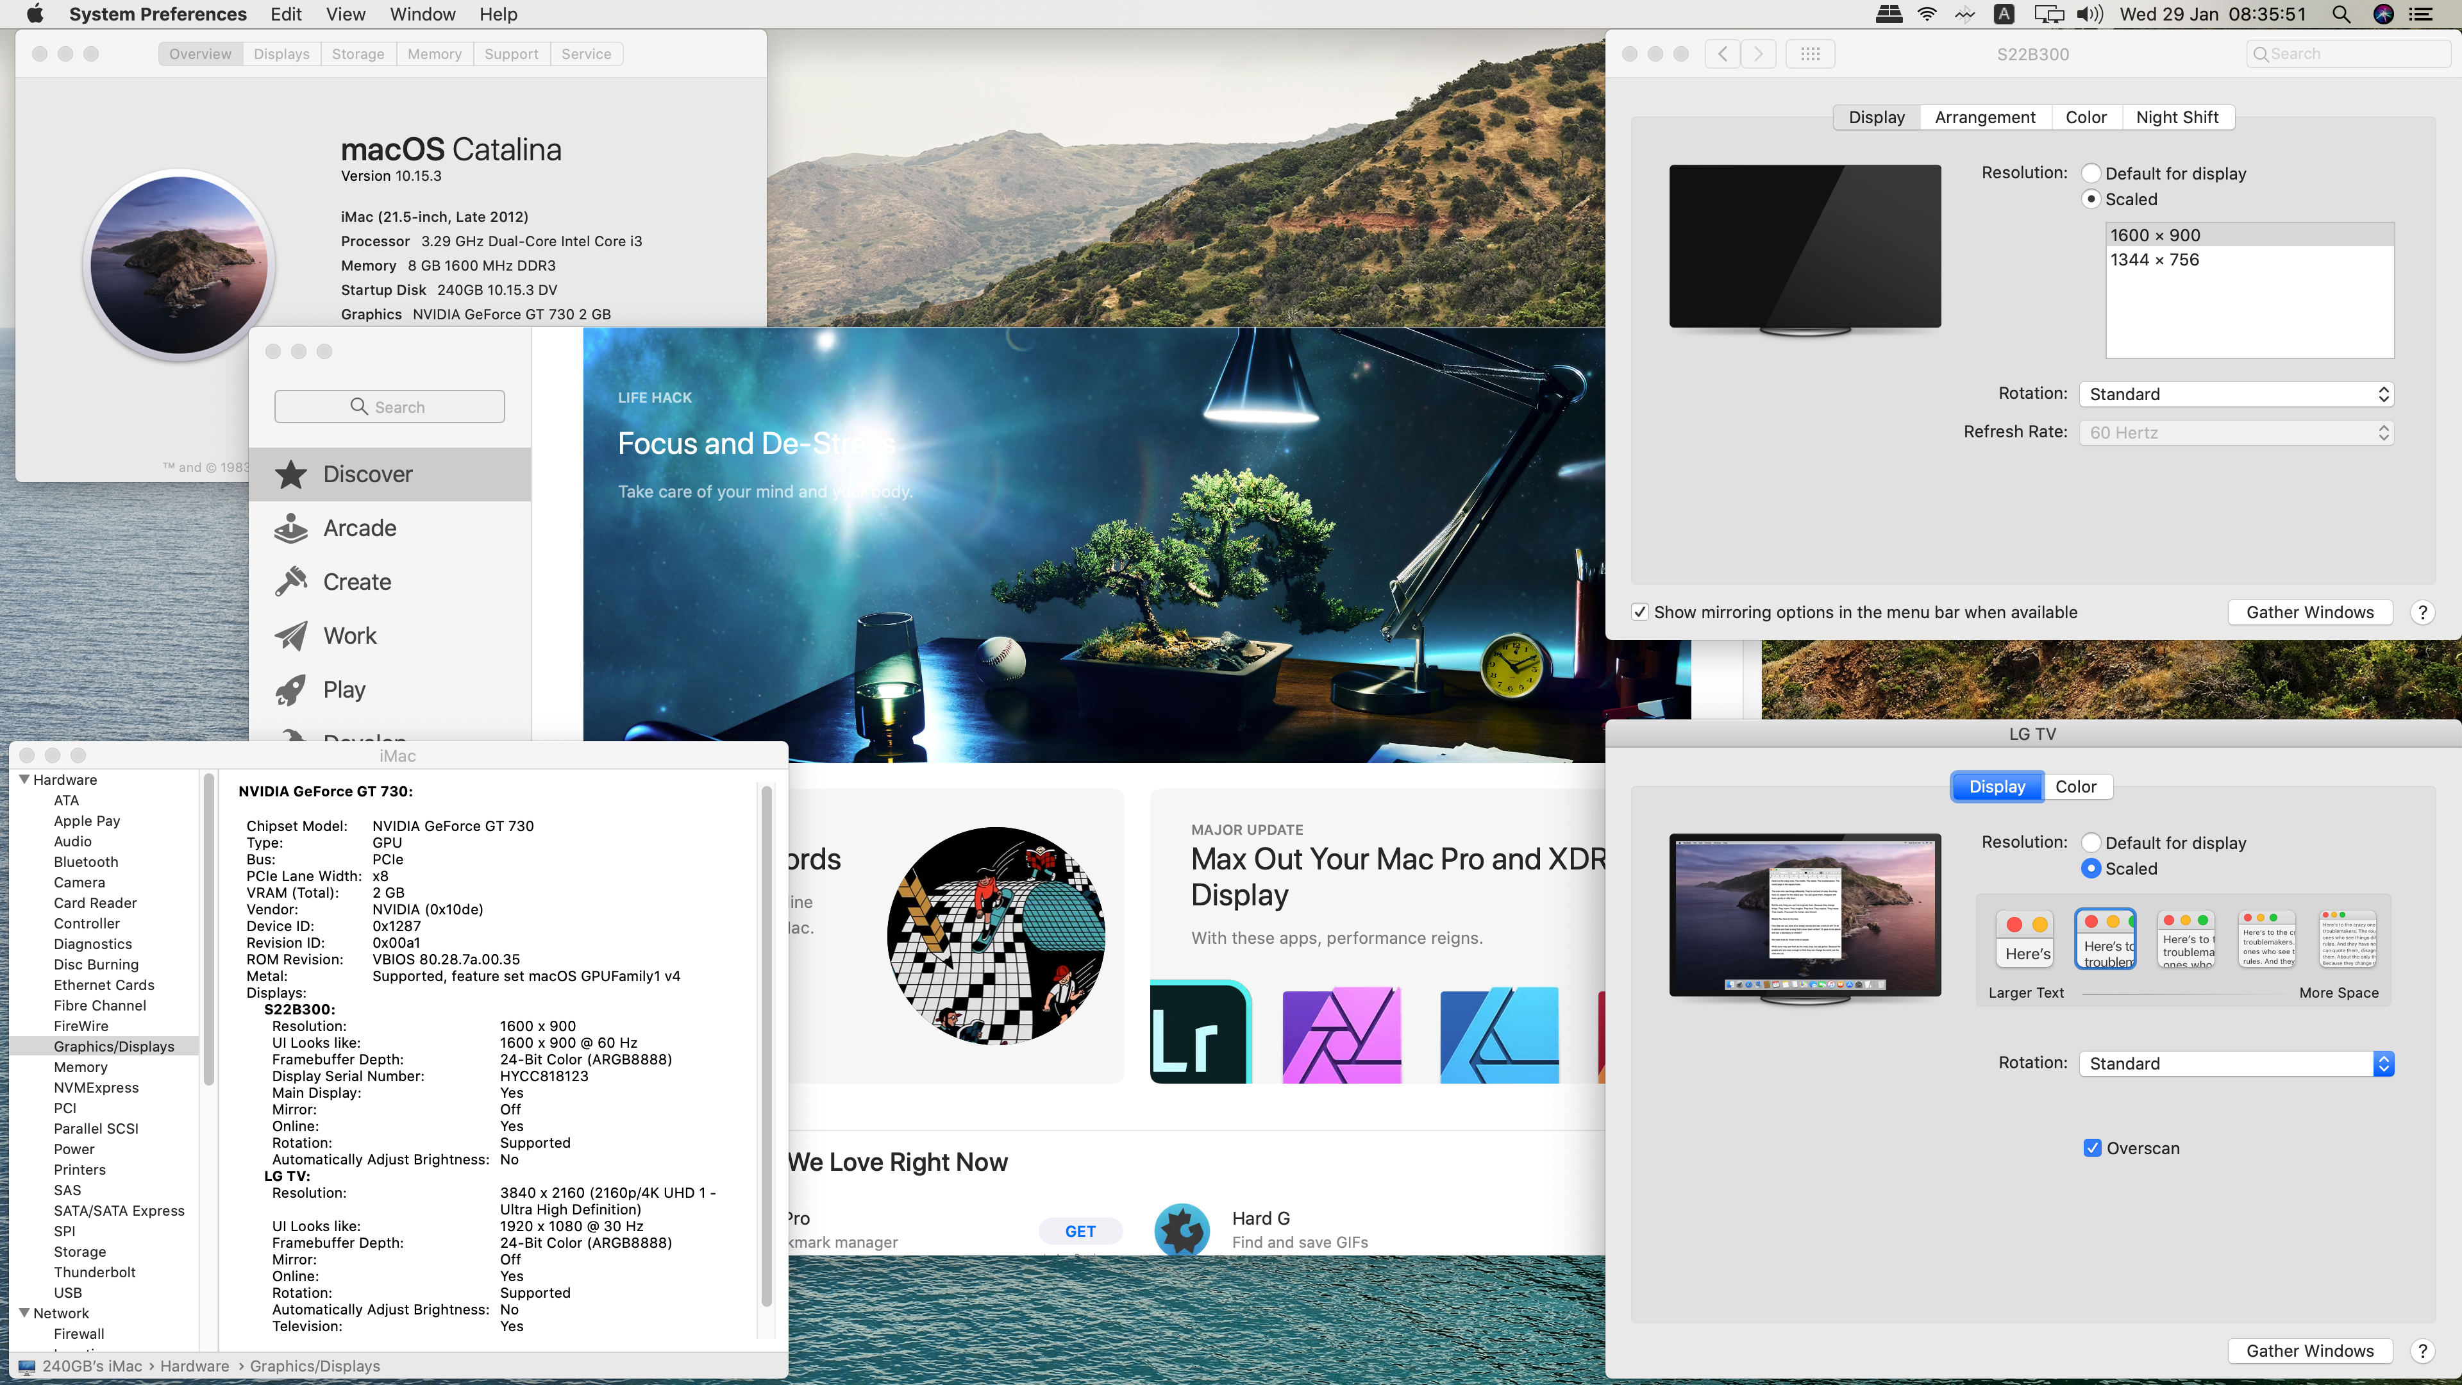Click the volume icon in menu bar

[x=2090, y=14]
